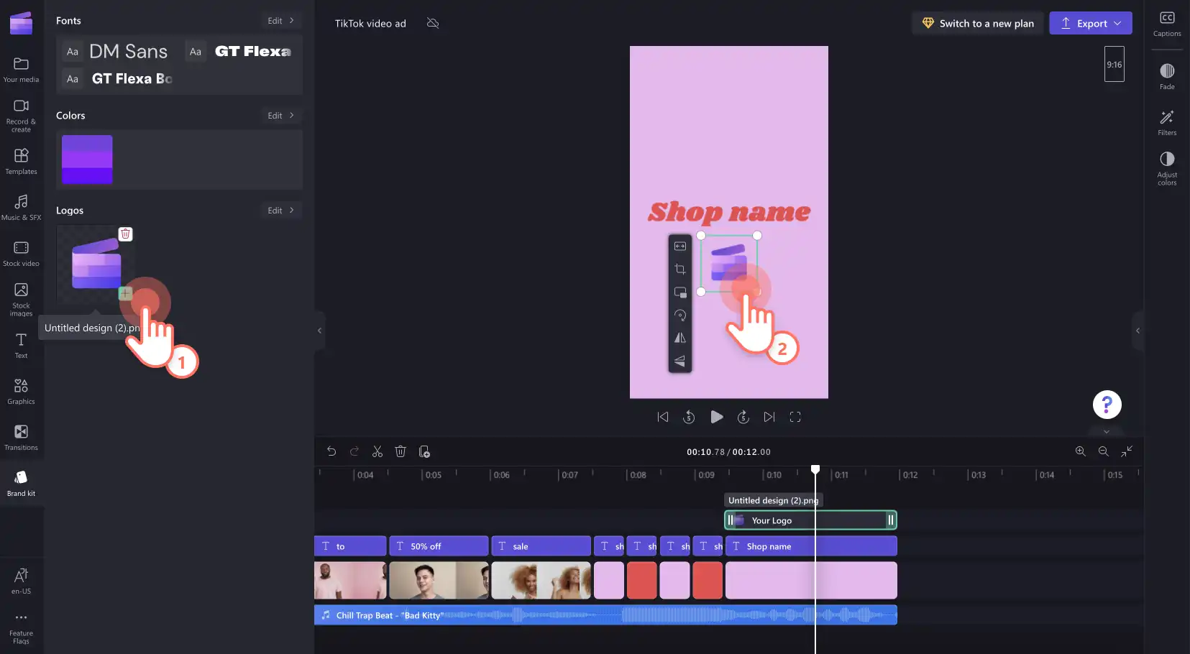Skip to the end of video
This screenshot has width=1190, height=654.
point(769,417)
